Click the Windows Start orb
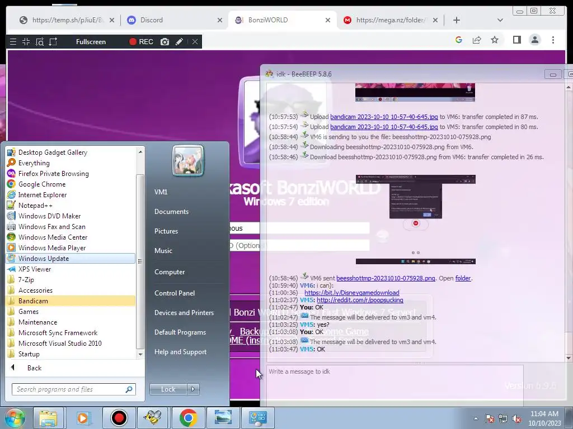This screenshot has width=573, height=429. tap(15, 418)
